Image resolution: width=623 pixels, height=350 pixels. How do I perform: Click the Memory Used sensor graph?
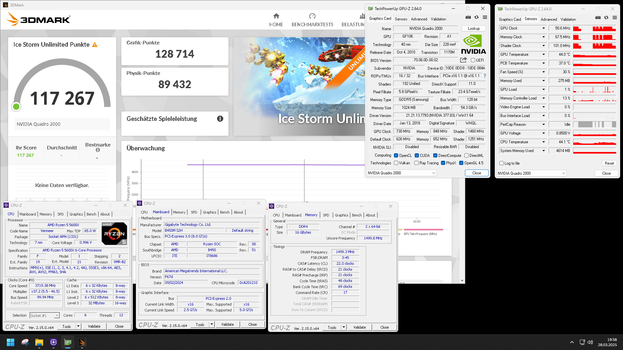click(594, 81)
